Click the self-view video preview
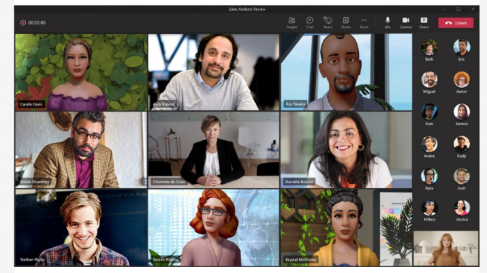 (445, 248)
